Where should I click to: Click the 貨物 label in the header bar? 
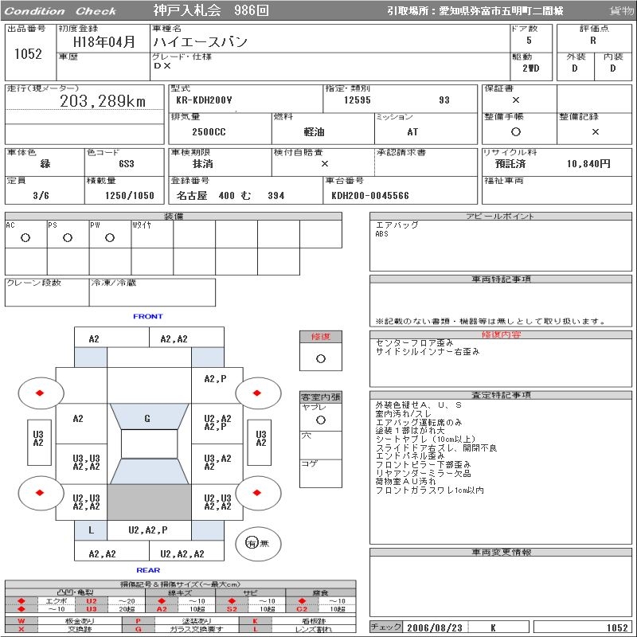(x=621, y=11)
